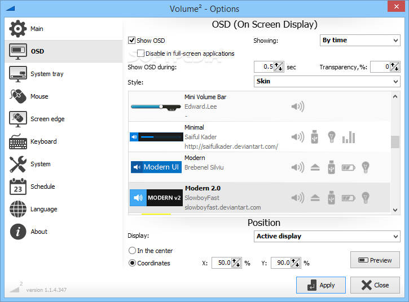
Task: Click the System tray icon in sidebar
Action: click(x=18, y=74)
